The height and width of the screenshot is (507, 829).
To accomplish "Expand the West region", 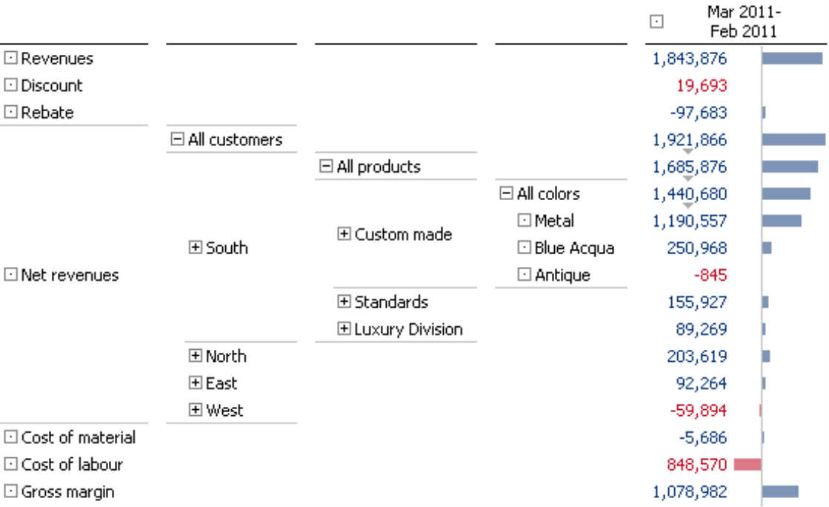I will [x=195, y=410].
